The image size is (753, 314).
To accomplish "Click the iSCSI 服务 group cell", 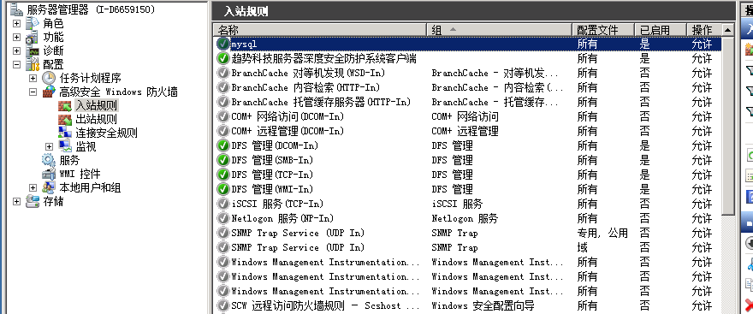I will 457,204.
